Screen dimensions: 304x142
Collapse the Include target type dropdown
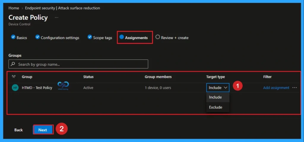218,88
